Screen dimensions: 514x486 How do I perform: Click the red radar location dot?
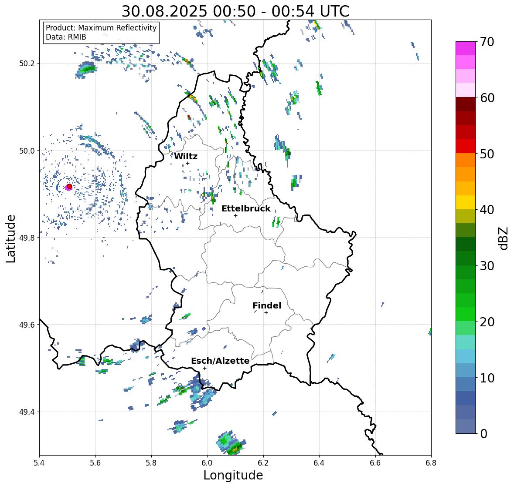(x=69, y=186)
